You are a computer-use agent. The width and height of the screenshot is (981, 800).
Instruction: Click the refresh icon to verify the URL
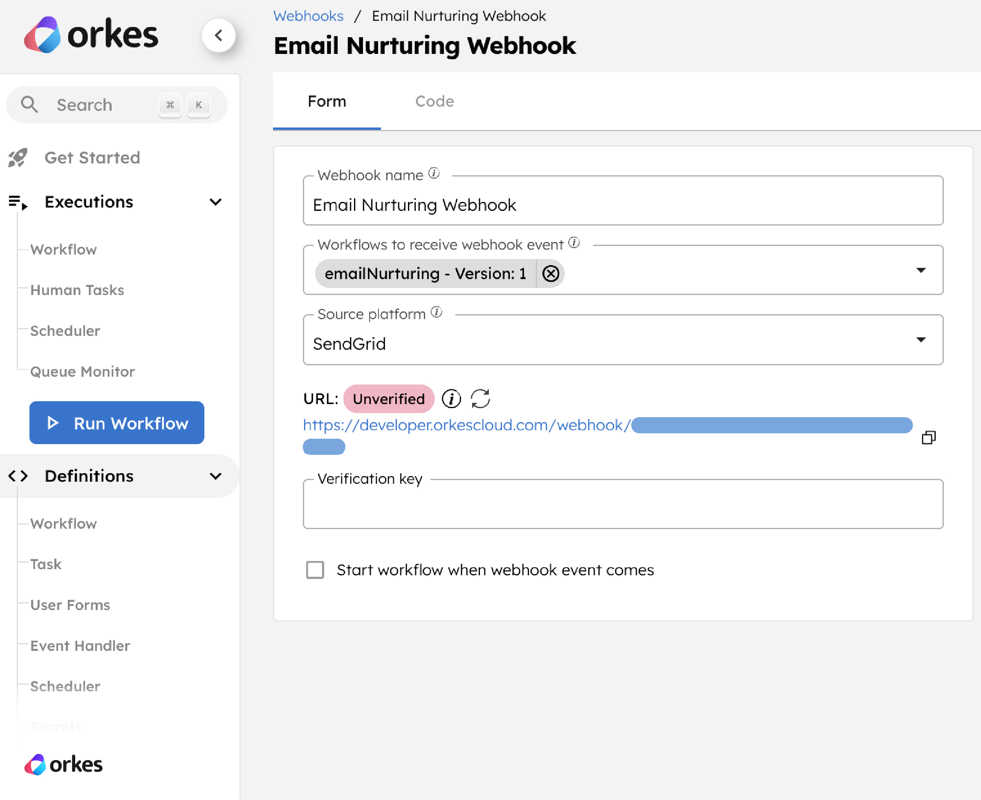point(481,399)
